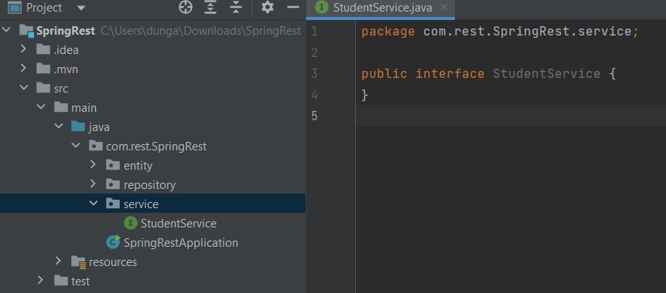
Task: Click the 'interface' keyword on line 3
Action: pos(450,74)
